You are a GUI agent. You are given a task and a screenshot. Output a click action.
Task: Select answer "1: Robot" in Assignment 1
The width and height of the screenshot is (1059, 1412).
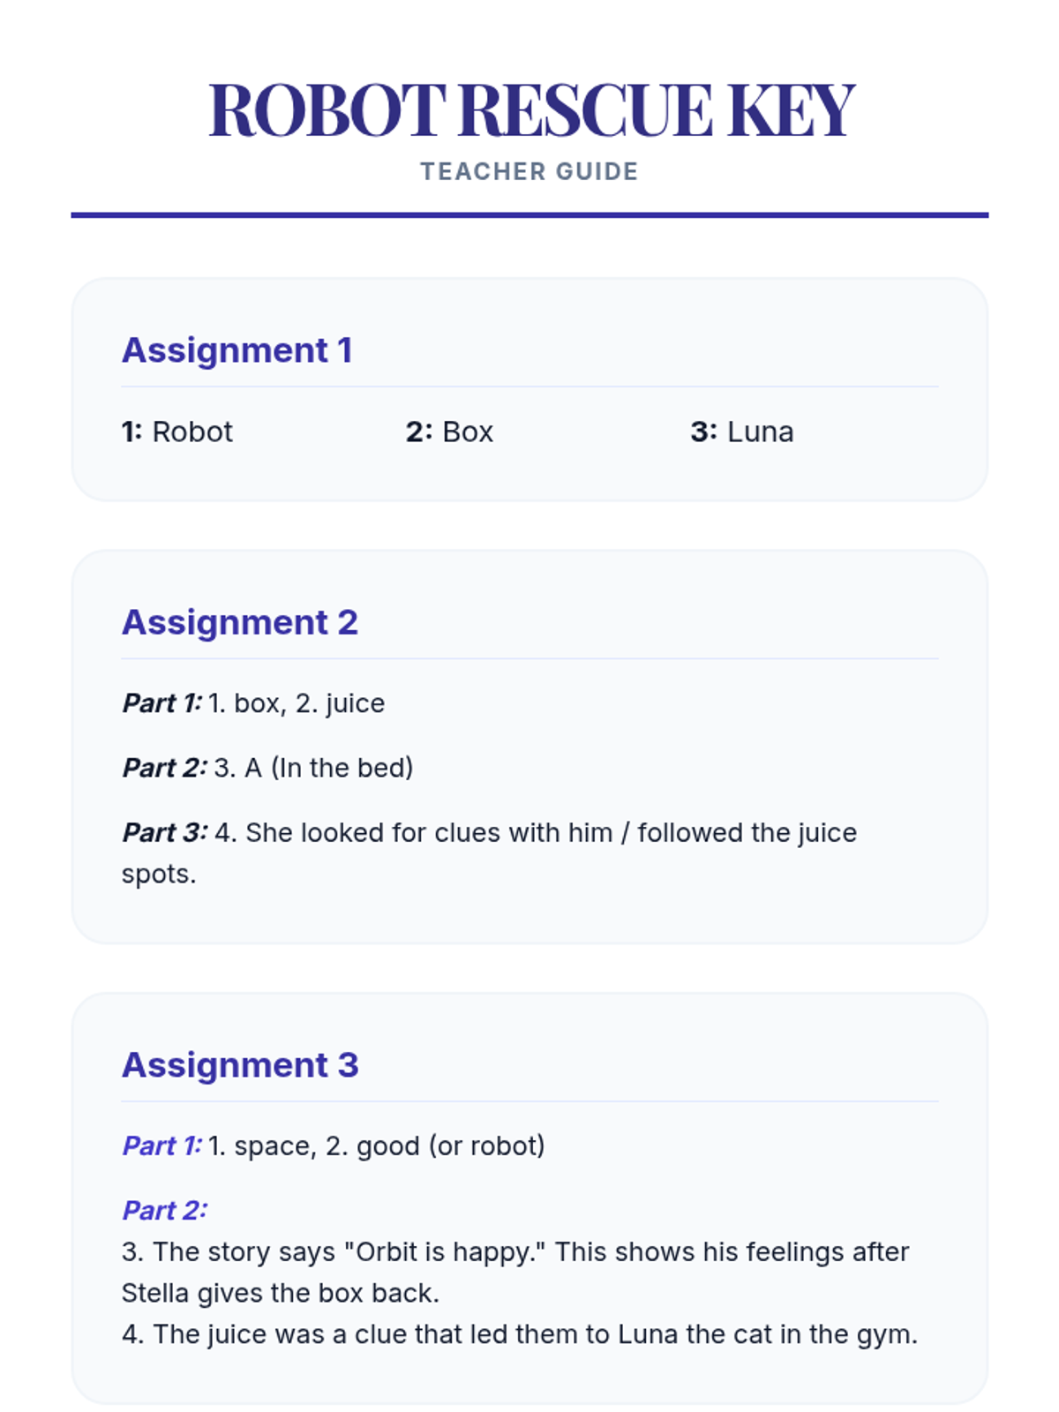point(177,432)
